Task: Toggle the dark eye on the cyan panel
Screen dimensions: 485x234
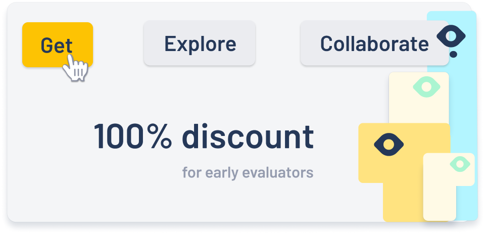Action: click(x=451, y=35)
